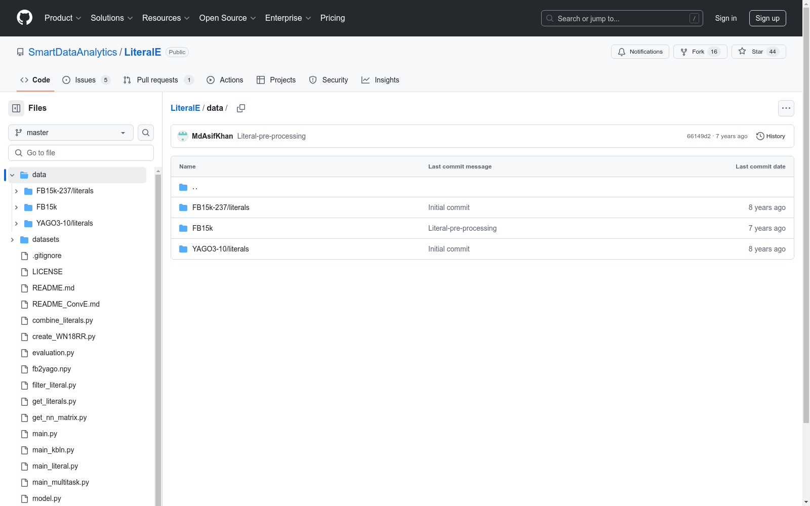The height and width of the screenshot is (506, 810).
Task: Open the GitHub home logo
Action: coord(24,18)
